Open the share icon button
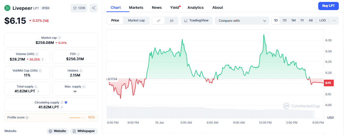This screenshot has width=344, height=135. (x=93, y=8)
